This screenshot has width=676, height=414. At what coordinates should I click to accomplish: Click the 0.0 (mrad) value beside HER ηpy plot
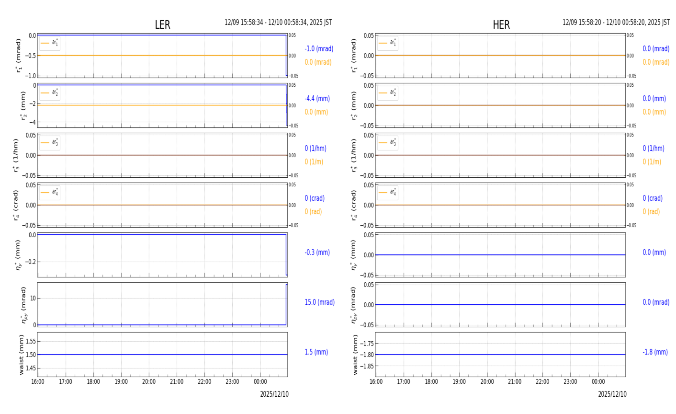(x=656, y=302)
